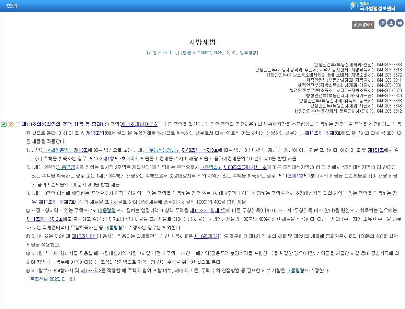Open the 「국세기본법」 link
The image size is (405, 309).
(57, 150)
